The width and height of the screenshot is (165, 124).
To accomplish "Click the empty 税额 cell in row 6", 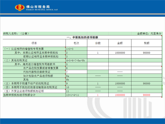I will (x=147, y=68).
